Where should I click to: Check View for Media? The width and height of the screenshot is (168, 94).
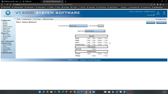pyautogui.click(x=104, y=40)
